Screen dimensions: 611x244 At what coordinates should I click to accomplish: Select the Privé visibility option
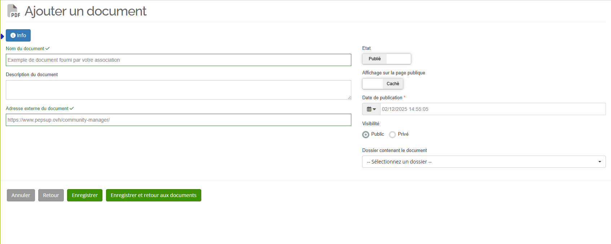[x=392, y=134]
